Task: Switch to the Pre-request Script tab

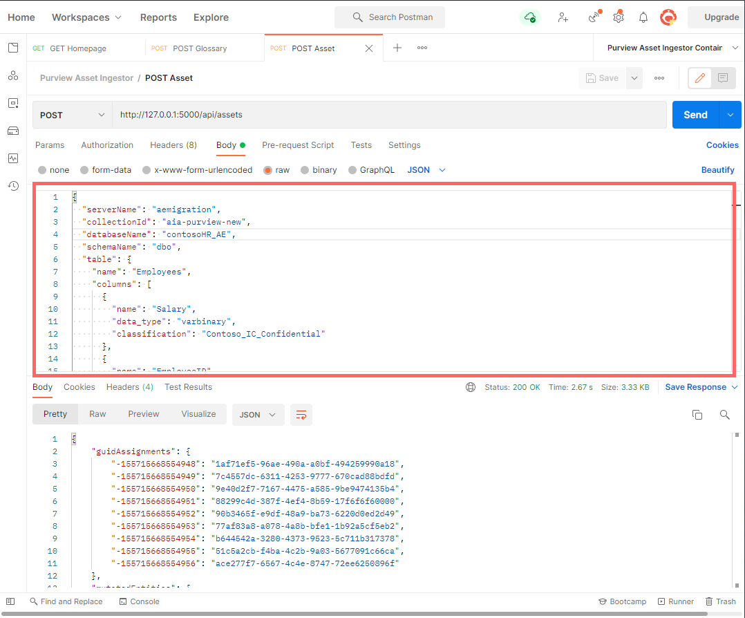Action: pyautogui.click(x=298, y=145)
